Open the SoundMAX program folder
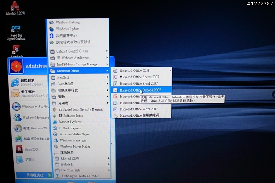Image resolution: width=275 pixels, height=183 pixels. click(79, 84)
